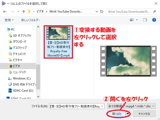The width and height of the screenshot is (160, 120).
Task: Open the 整理 menu
Action: tap(9, 20)
